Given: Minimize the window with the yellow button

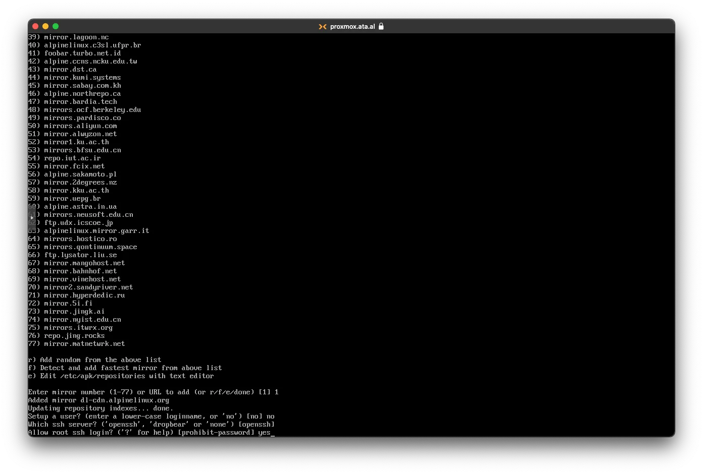Looking at the screenshot, I should 45,26.
